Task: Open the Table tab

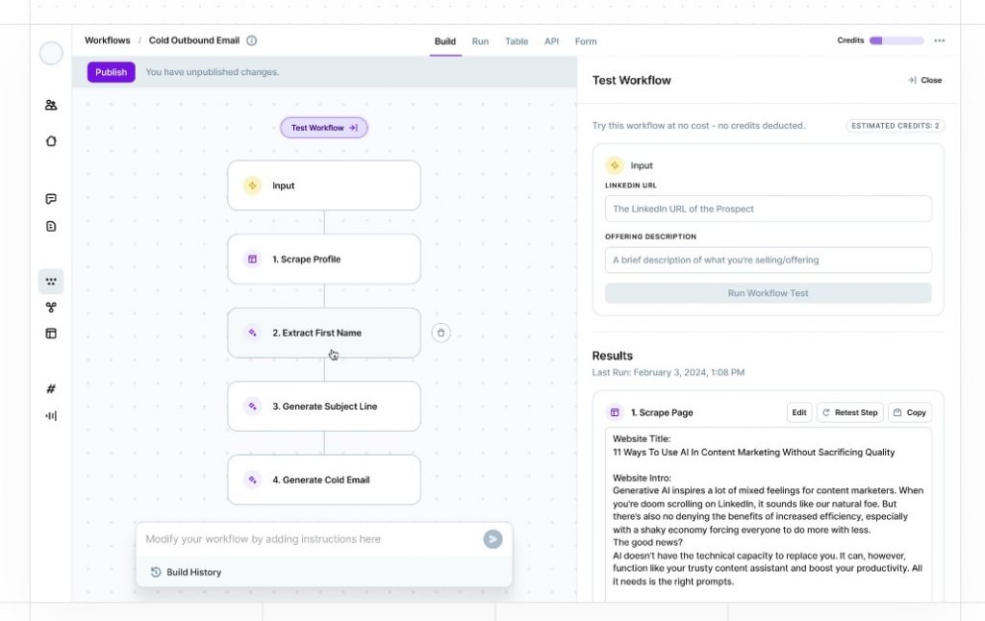Action: coord(517,41)
